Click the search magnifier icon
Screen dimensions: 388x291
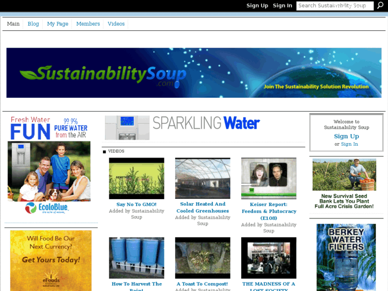pos(381,5)
